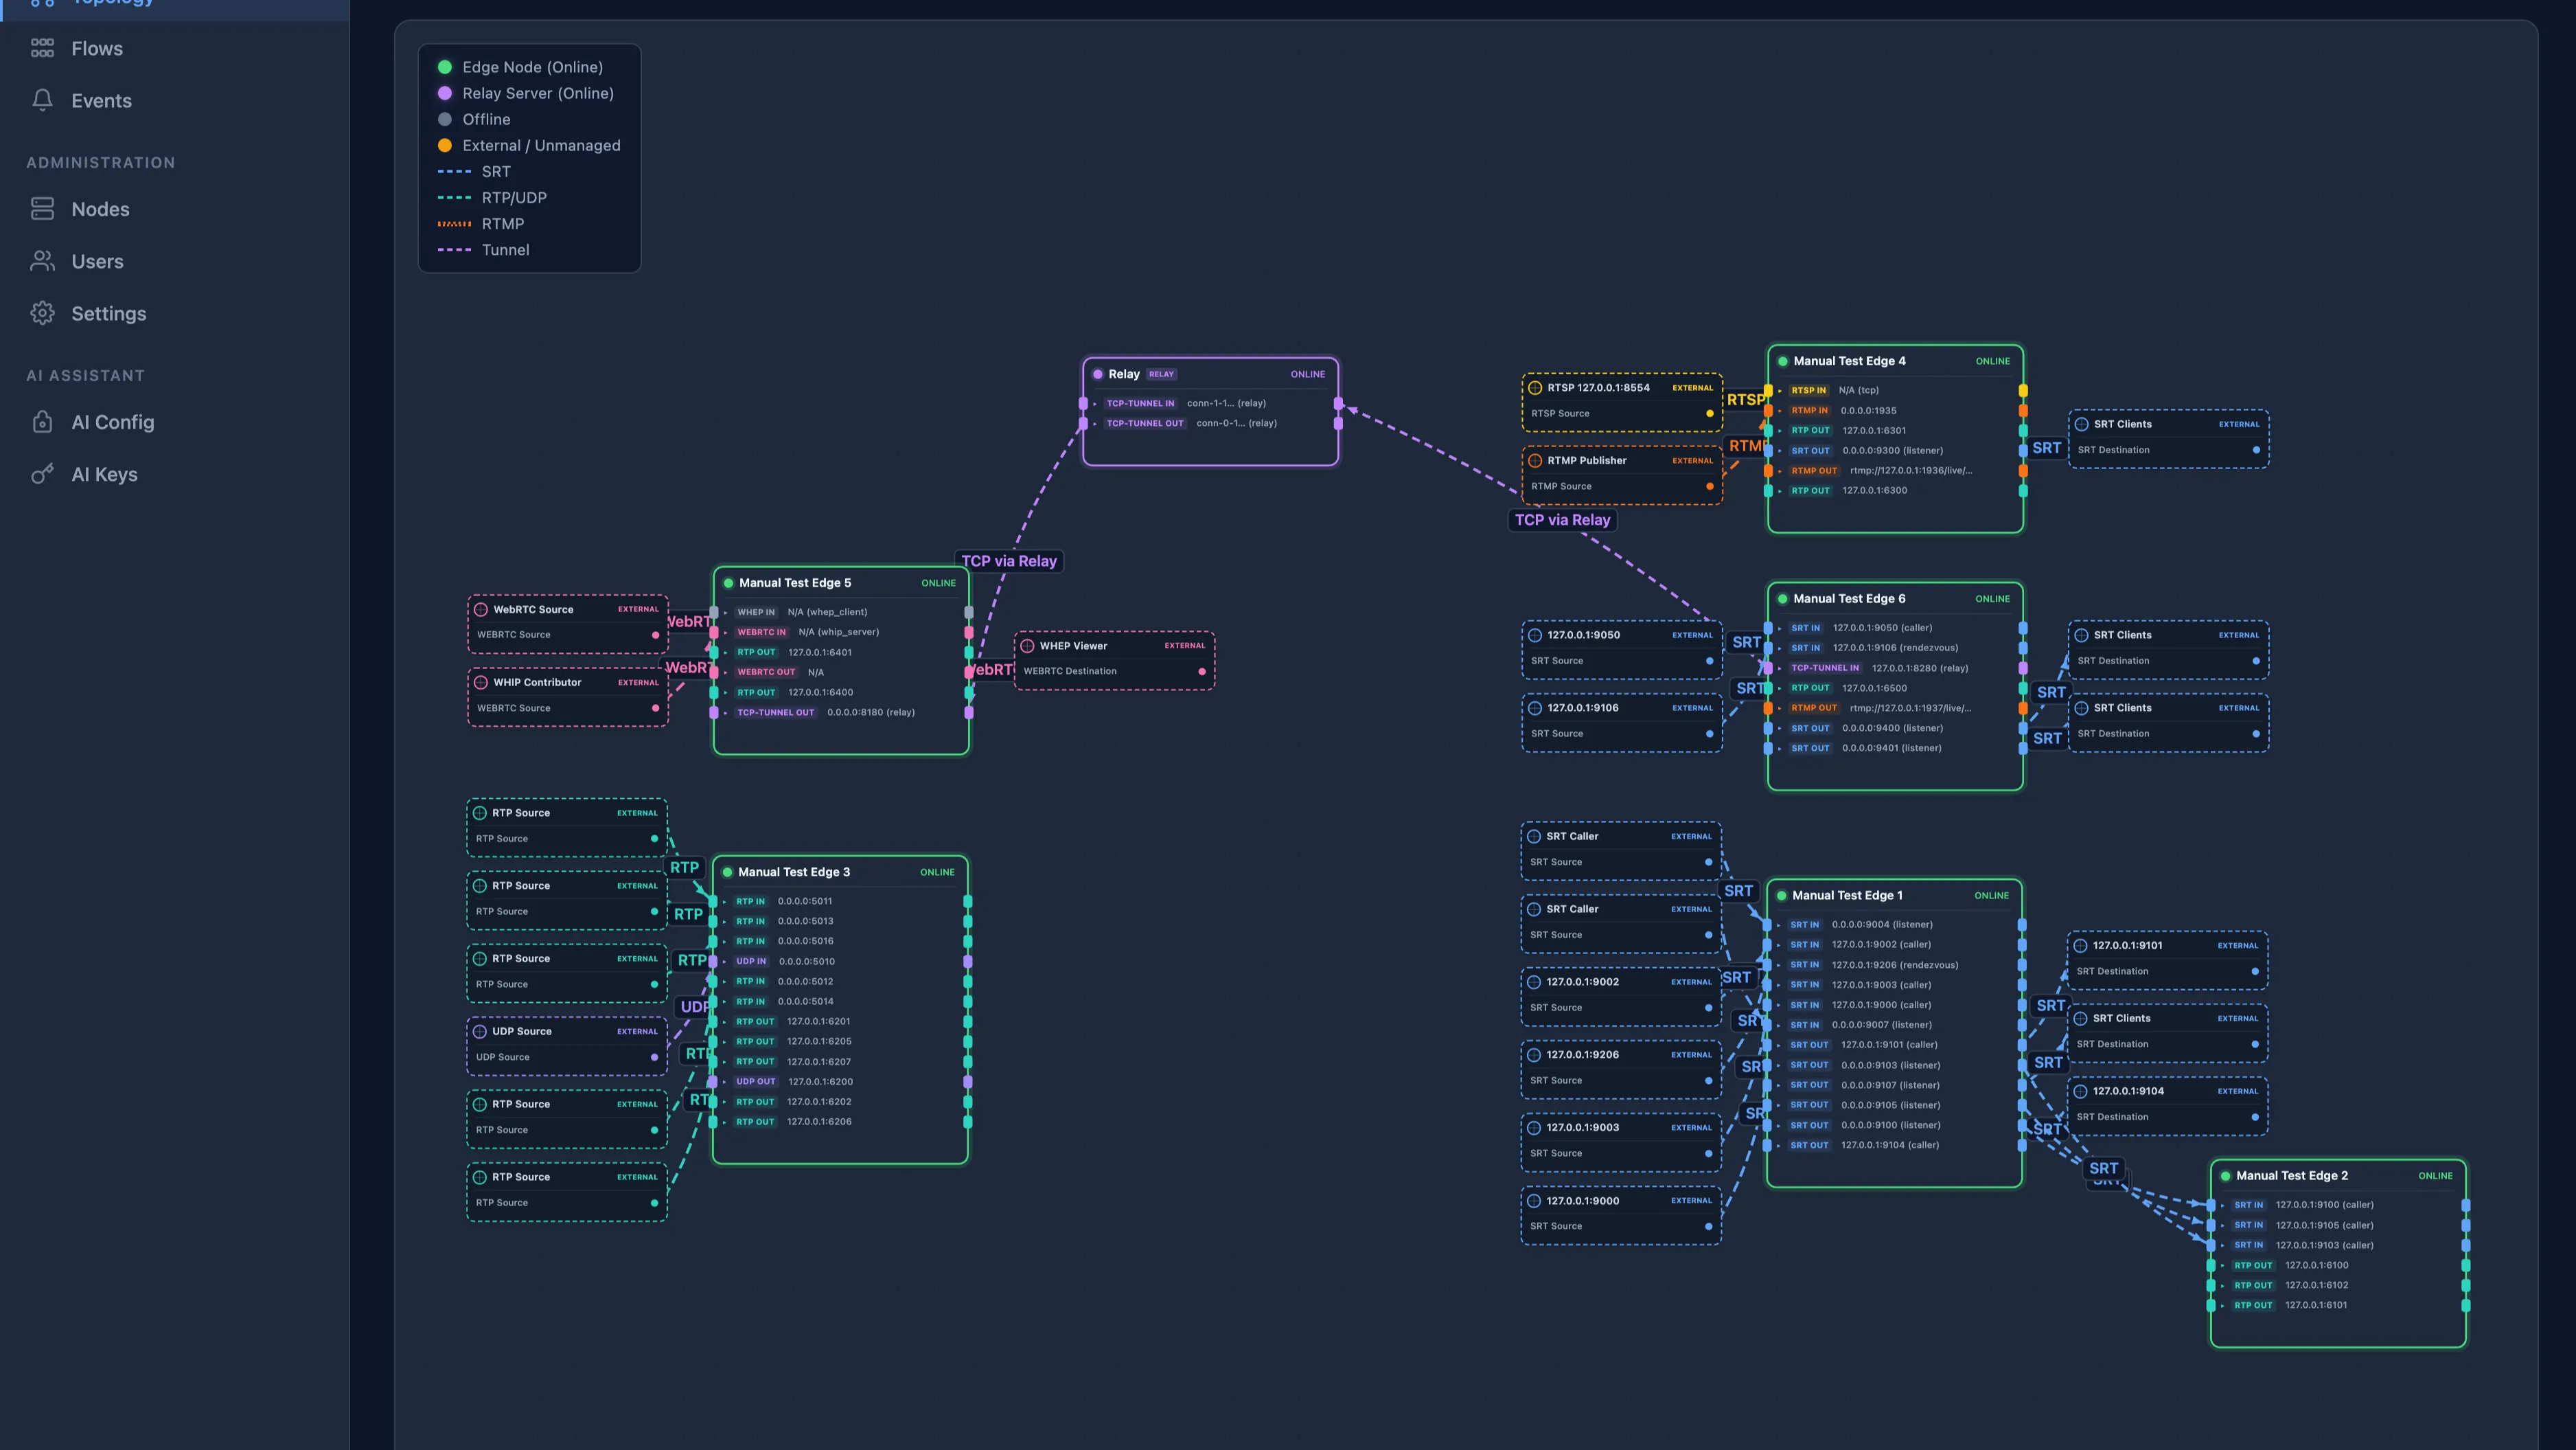2576x1450 pixels.
Task: Open Settings using the gear icon
Action: pyautogui.click(x=42, y=313)
